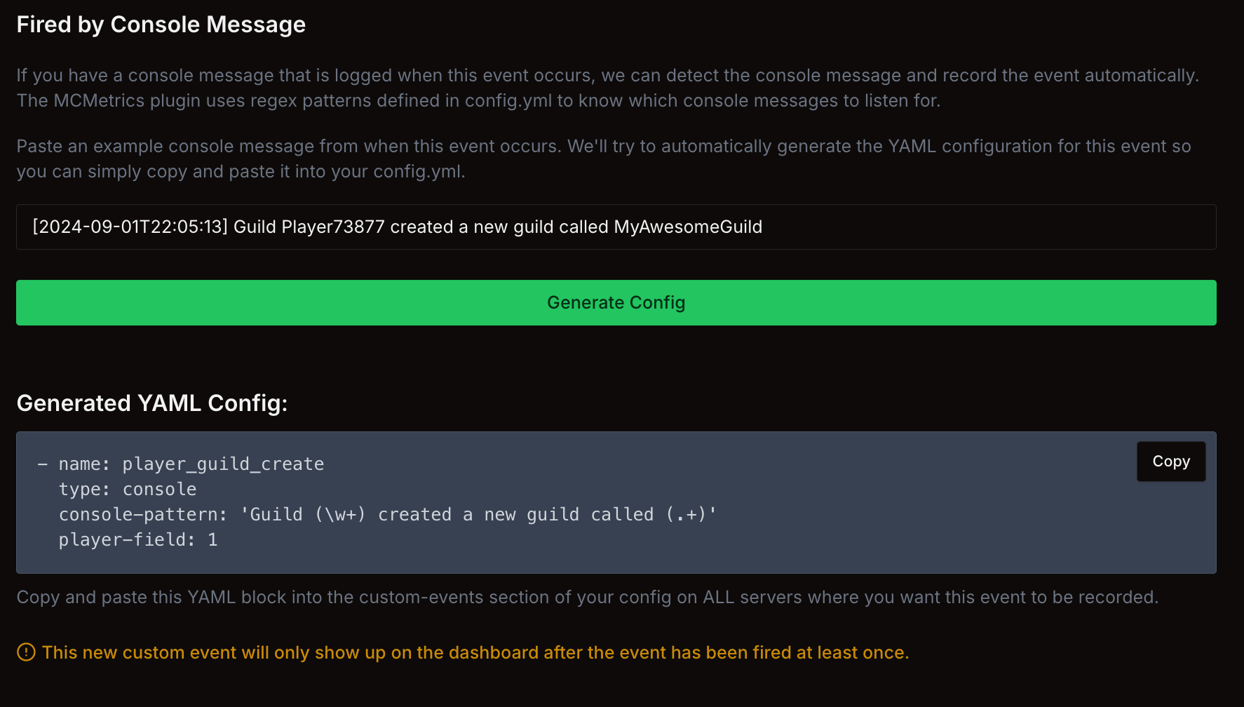
Task: Click the (\w+) regex group in pattern
Action: coord(340,515)
